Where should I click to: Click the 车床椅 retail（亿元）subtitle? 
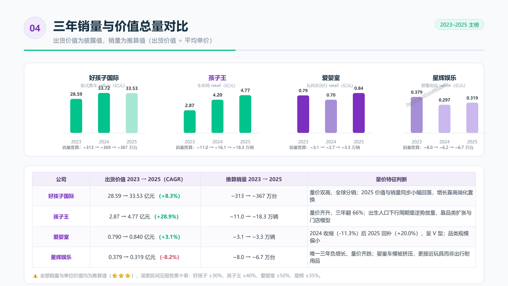pyautogui.click(x=217, y=85)
